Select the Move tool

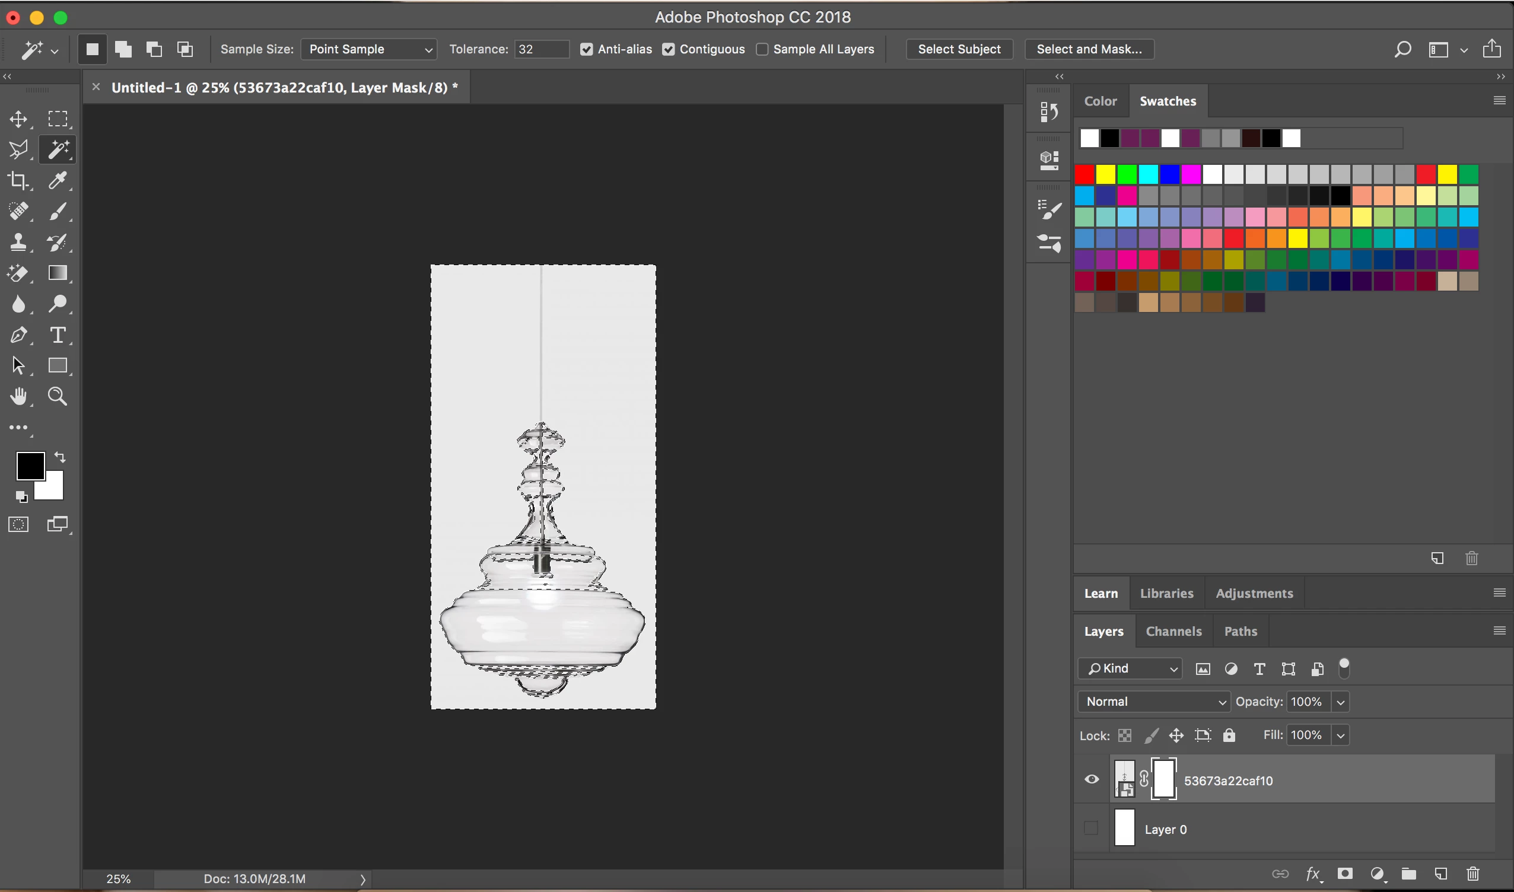[18, 119]
